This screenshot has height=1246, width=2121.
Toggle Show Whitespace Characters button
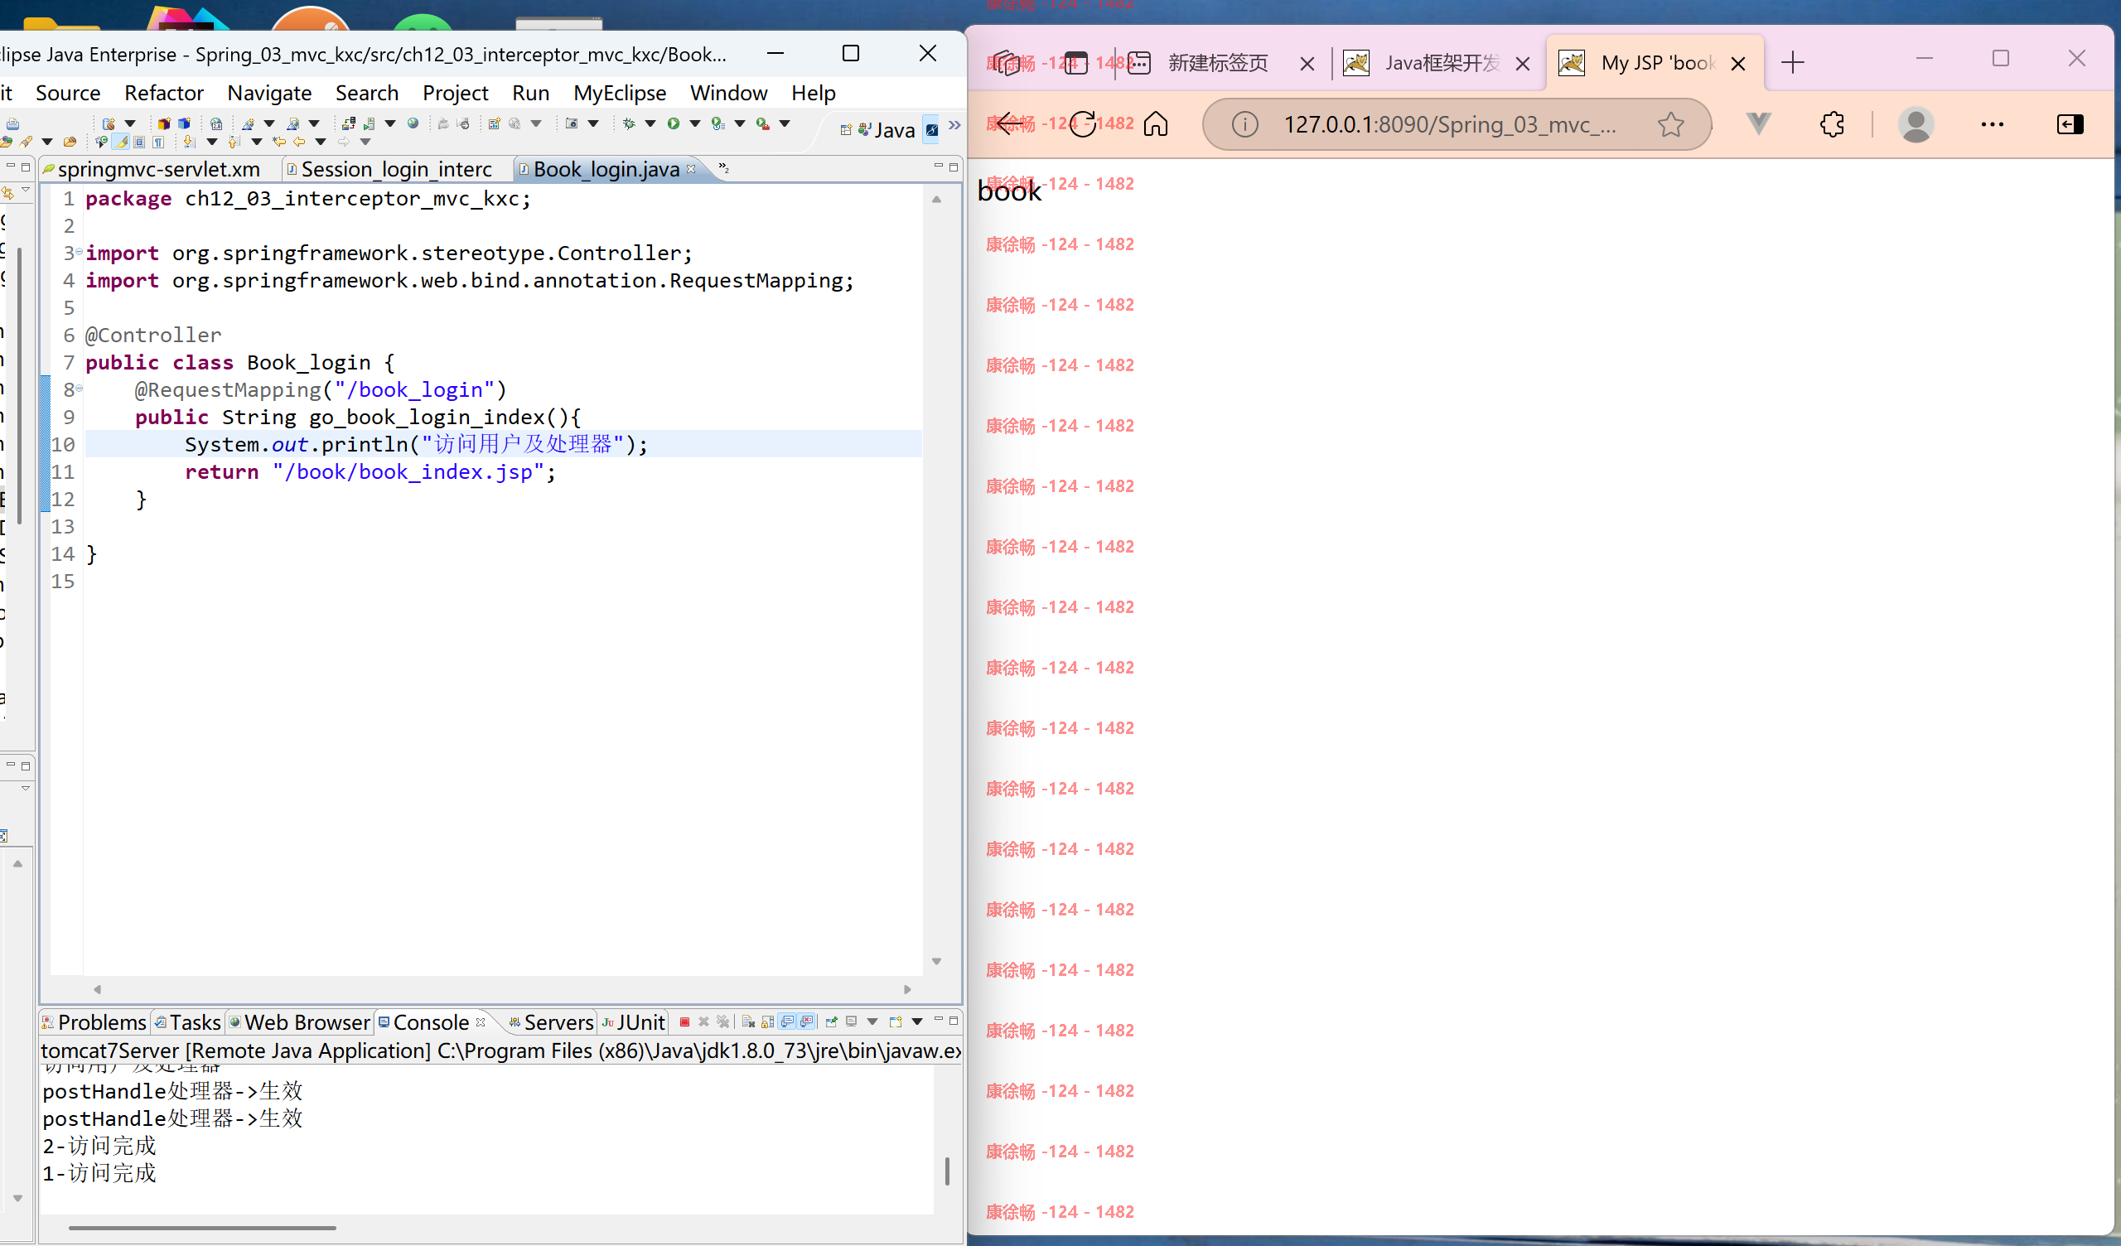(158, 142)
